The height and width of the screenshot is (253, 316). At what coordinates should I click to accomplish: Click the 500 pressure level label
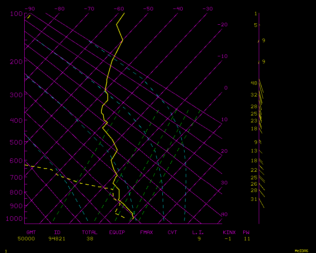16,143
